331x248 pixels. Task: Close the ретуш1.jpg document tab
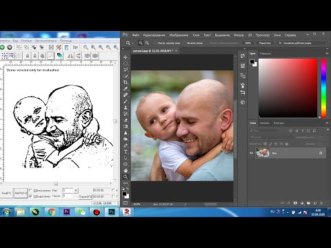click(176, 51)
